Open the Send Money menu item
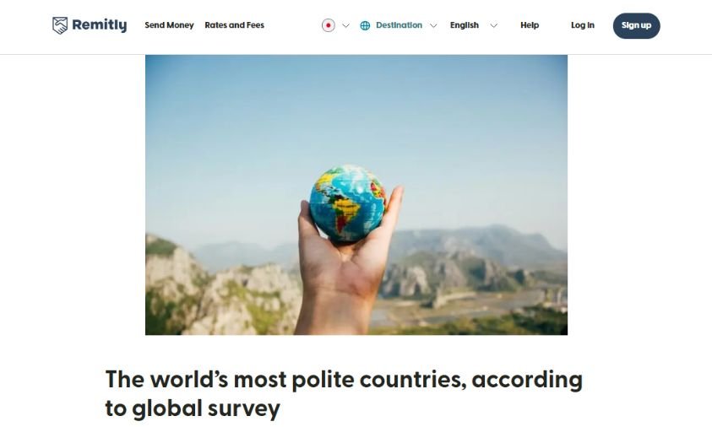 click(169, 25)
